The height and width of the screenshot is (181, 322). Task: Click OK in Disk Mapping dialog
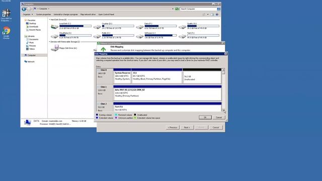205,117
